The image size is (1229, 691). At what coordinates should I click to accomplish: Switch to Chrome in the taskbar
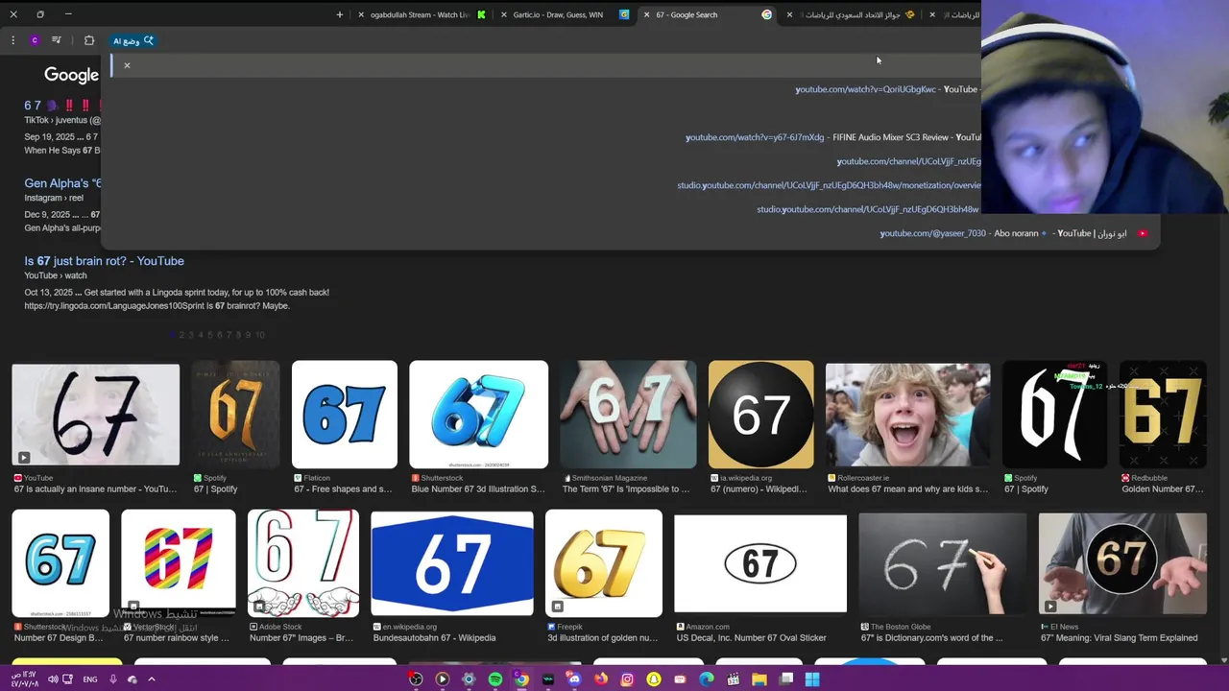point(521,679)
